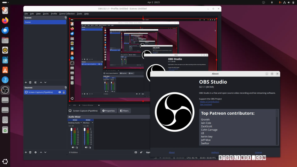Click the 0 hidden mixer label
Viewport: 297px width, 167px height.
(x=73, y=152)
